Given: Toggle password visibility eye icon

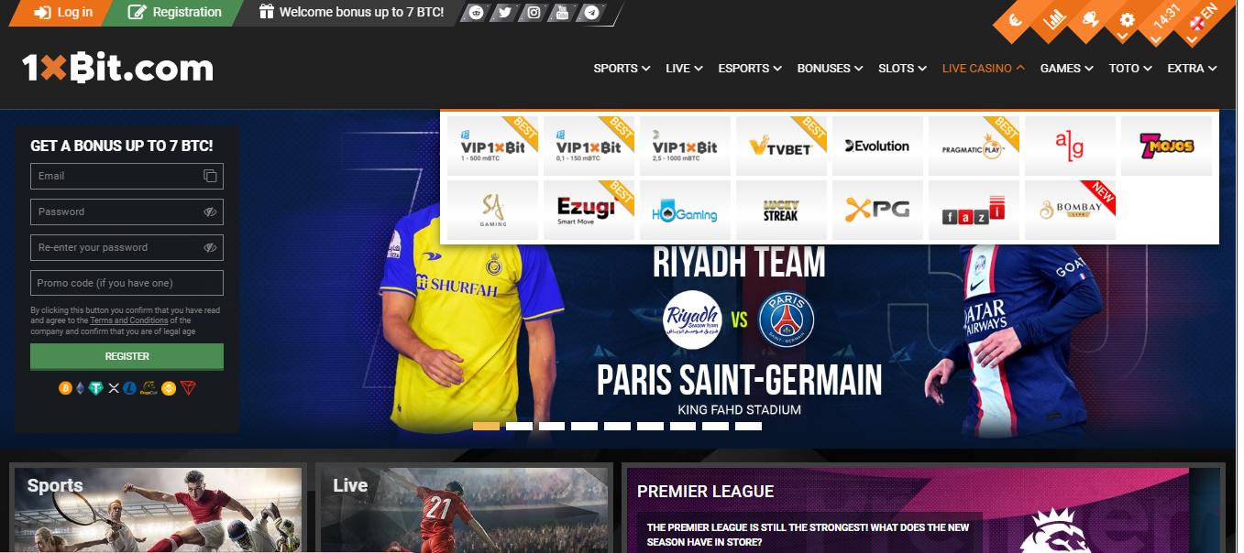Looking at the screenshot, I should pos(210,211).
